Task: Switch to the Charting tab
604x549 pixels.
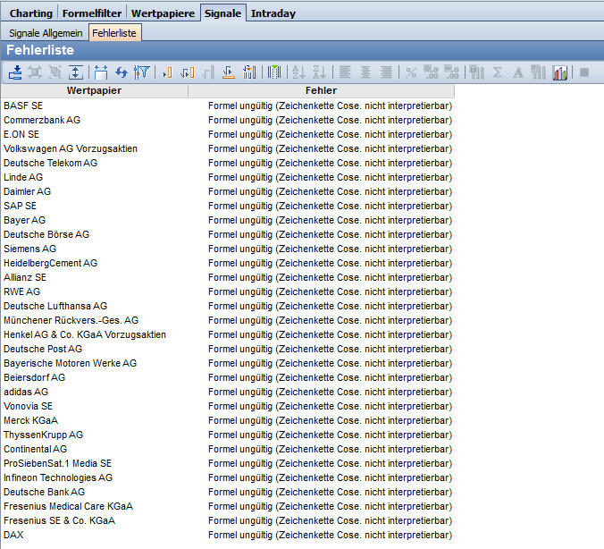Action: point(30,13)
